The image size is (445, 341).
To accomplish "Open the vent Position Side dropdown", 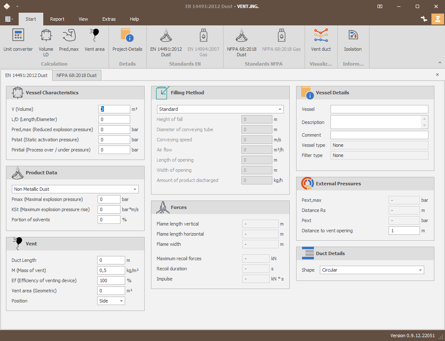I will (111, 301).
